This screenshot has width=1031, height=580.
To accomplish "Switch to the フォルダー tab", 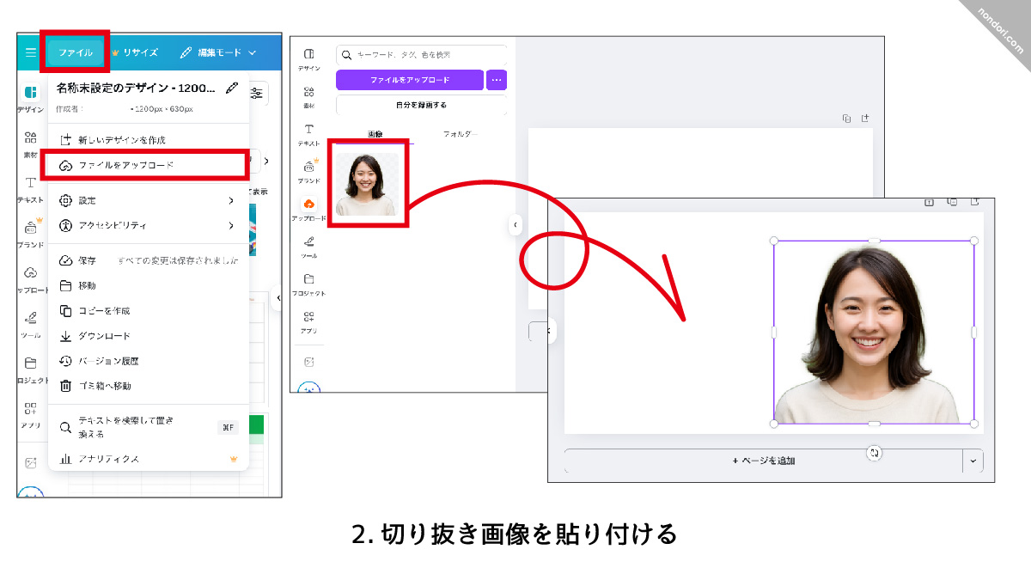I will point(461,134).
